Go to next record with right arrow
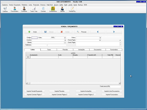The height and width of the screenshot is (110, 147). (114, 32)
